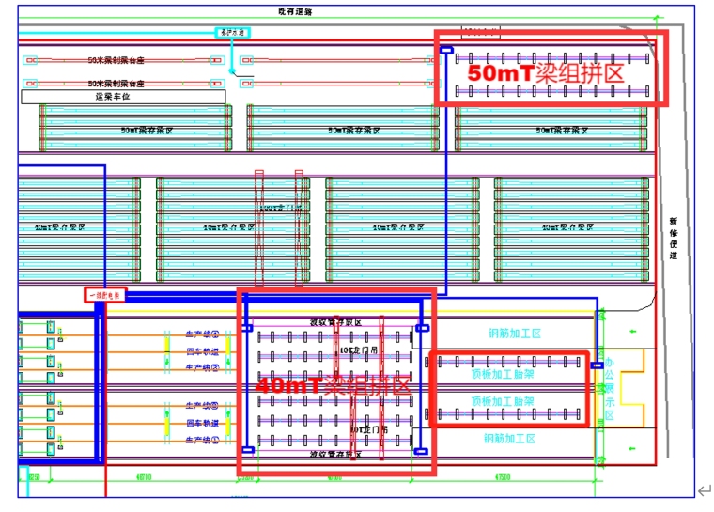The height and width of the screenshot is (512, 714).
Task: Click the 40700 dimension text
Action: pos(143,477)
